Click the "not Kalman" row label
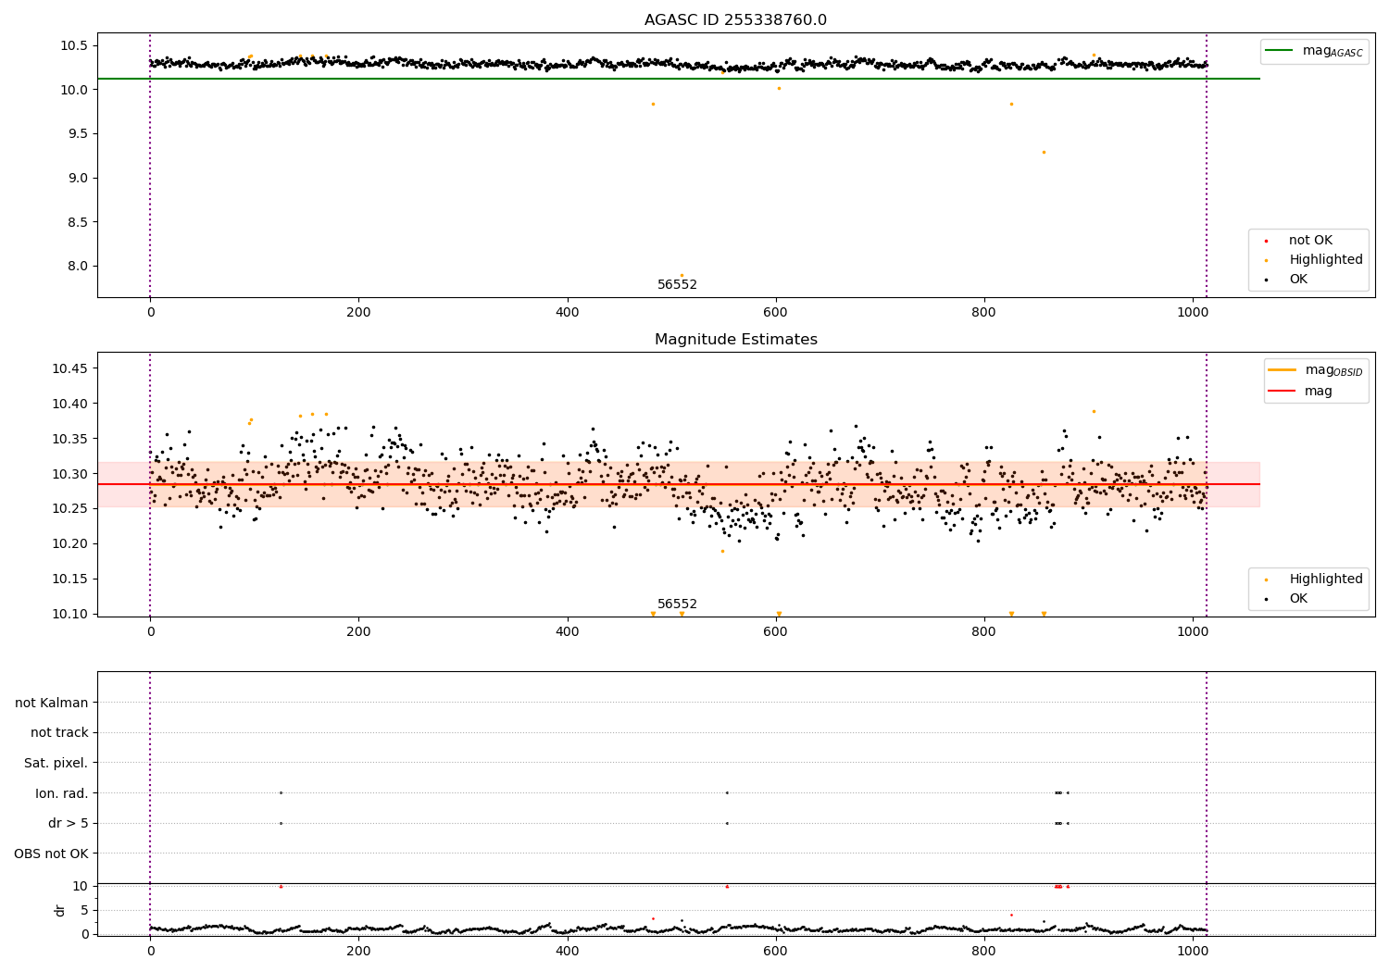1389x972 pixels. pos(52,704)
